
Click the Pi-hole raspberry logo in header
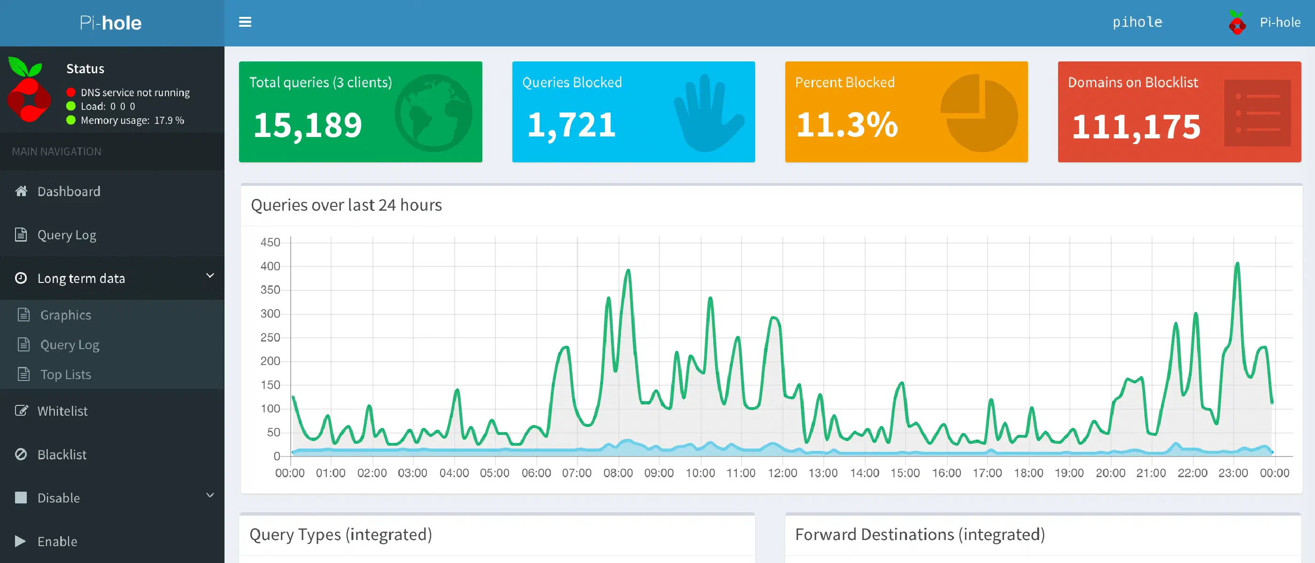pyautogui.click(x=1237, y=23)
